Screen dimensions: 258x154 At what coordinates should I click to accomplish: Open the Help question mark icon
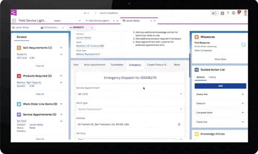point(228,13)
